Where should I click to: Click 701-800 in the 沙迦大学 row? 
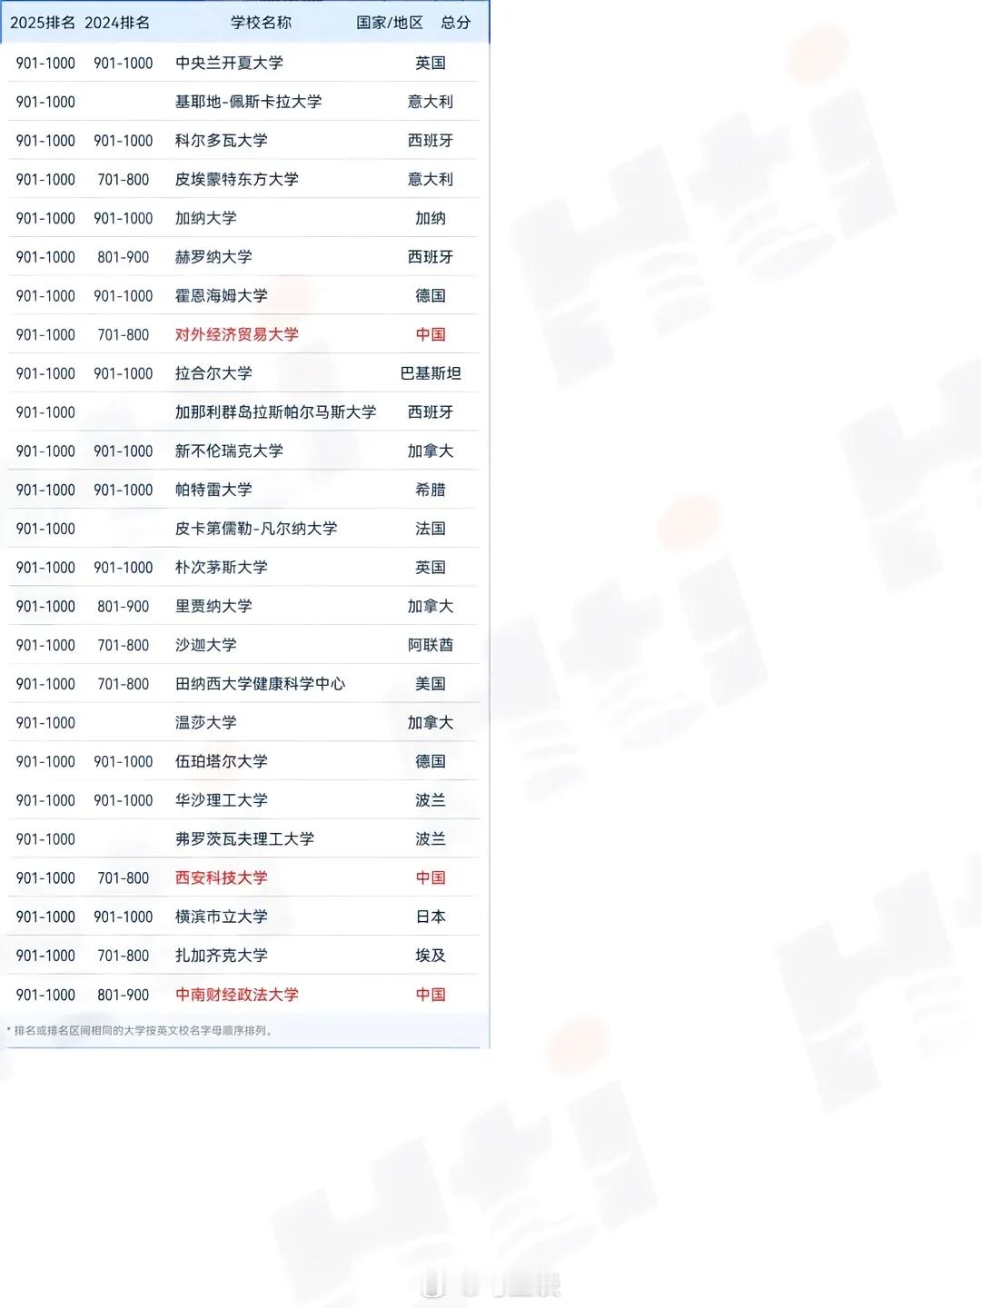[x=124, y=645]
